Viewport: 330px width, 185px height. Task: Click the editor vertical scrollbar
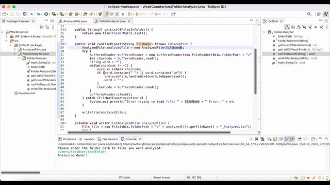(256, 71)
